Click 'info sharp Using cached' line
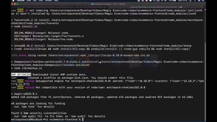 pos(80,55)
